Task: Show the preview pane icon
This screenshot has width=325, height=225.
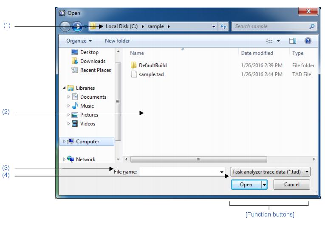Action: point(292,41)
